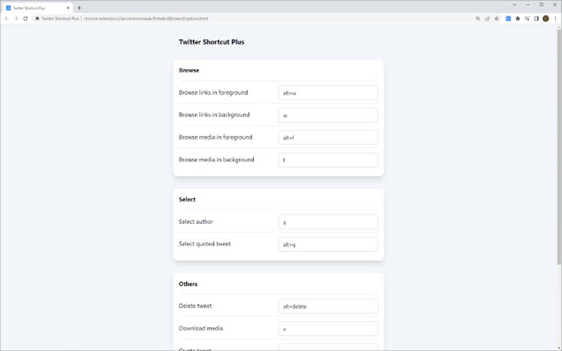The width and height of the screenshot is (562, 351).
Task: Click the media control toolbar icon
Action: coord(527,19)
